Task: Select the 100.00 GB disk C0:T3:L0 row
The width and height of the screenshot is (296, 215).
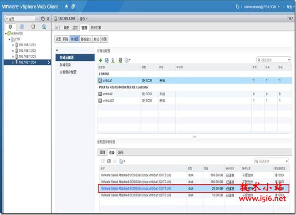Action: click(x=194, y=175)
